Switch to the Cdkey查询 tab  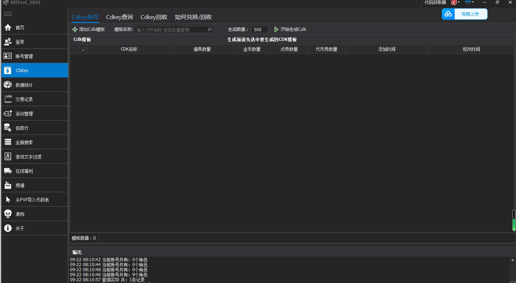click(119, 17)
